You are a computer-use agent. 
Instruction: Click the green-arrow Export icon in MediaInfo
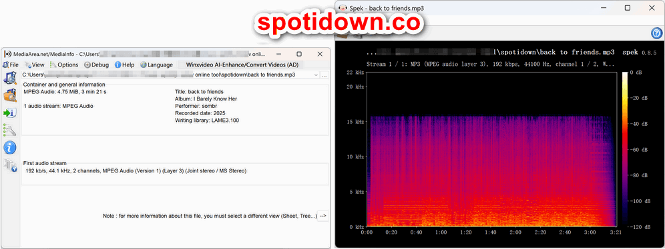coord(10,113)
